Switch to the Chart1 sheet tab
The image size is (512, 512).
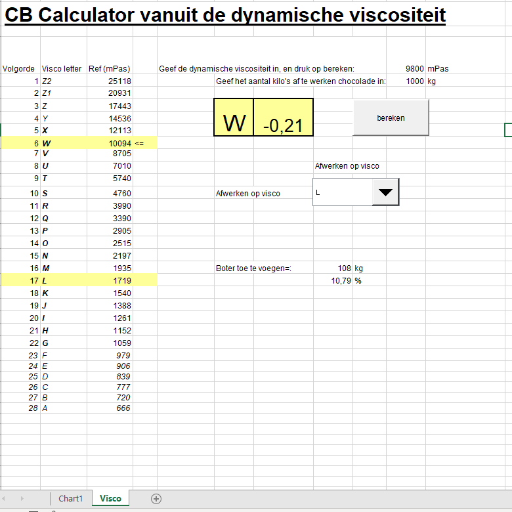[70, 499]
